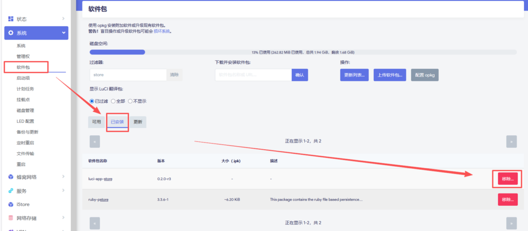Click the 系统 gear icon in sidebar
The width and height of the screenshot is (528, 231).
coord(11,33)
